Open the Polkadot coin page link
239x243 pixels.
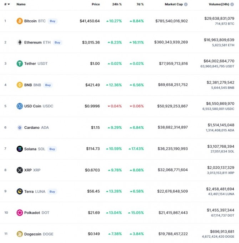(x=32, y=213)
